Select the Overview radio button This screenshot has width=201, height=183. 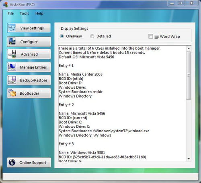62,36
